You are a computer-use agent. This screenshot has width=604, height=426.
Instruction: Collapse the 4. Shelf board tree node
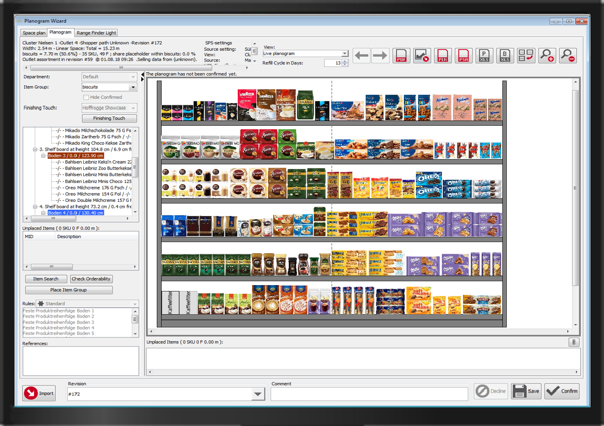(x=35, y=207)
